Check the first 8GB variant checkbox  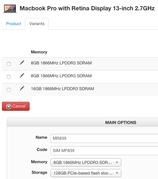(x=9, y=64)
